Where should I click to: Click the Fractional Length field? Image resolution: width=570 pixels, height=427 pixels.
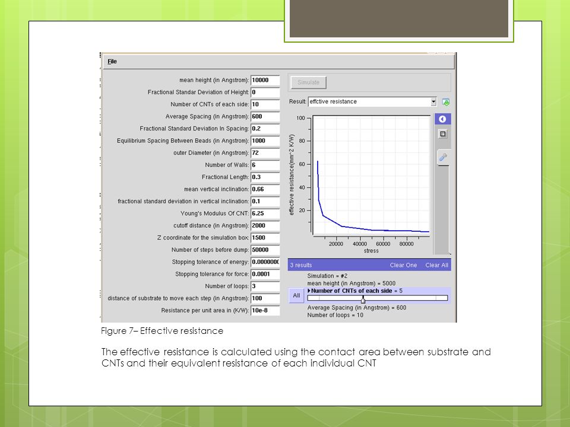[x=265, y=177]
